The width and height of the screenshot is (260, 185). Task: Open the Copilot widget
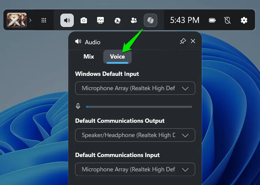point(151,20)
